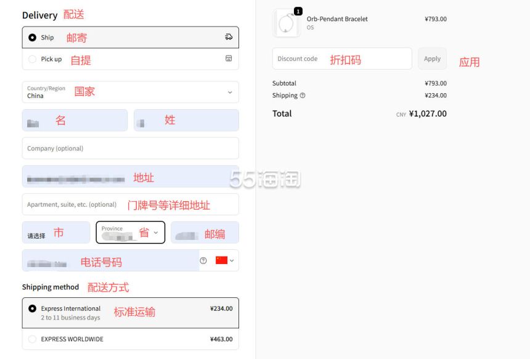
Task: Focus the Discount code field
Action: pos(341,59)
